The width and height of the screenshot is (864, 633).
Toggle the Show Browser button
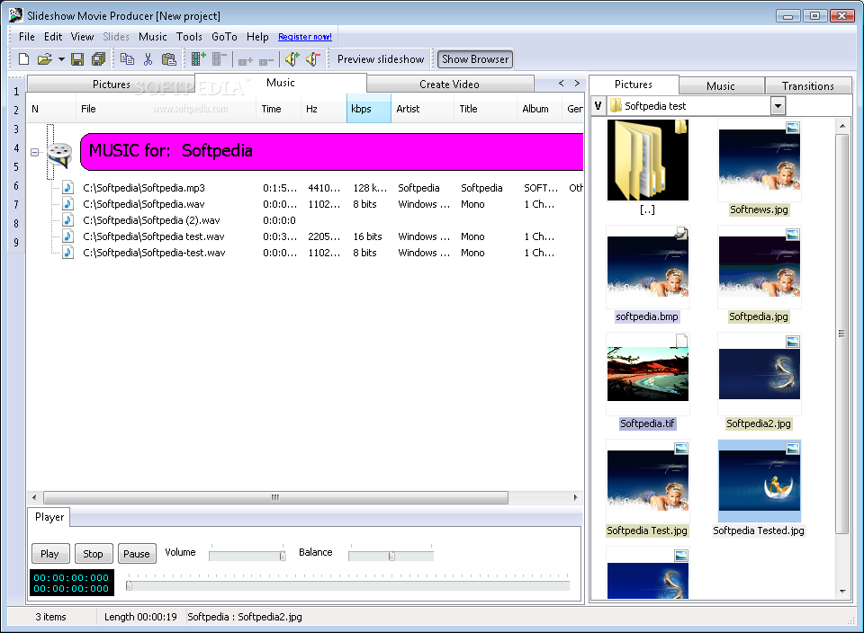(x=475, y=59)
